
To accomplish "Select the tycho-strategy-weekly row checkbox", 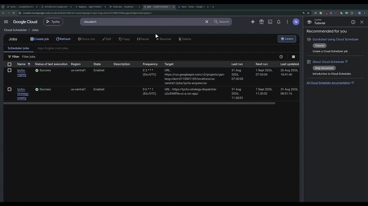I will [10, 89].
